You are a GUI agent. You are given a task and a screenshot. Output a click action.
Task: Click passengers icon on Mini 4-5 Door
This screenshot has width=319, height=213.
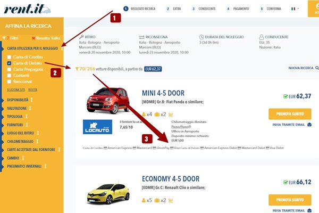144,114
